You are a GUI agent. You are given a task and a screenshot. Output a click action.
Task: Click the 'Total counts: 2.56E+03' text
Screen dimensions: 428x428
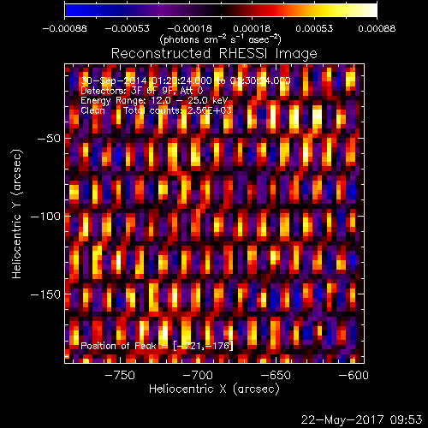point(177,110)
